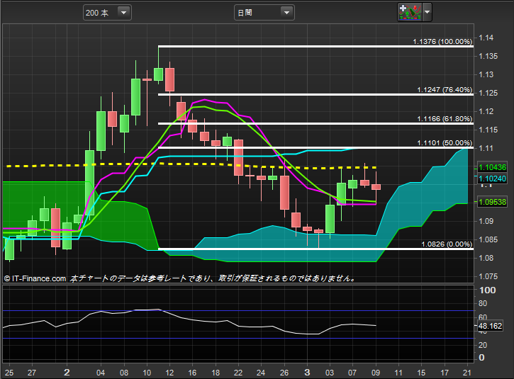Click the 1.09 price axis label

(x=486, y=221)
